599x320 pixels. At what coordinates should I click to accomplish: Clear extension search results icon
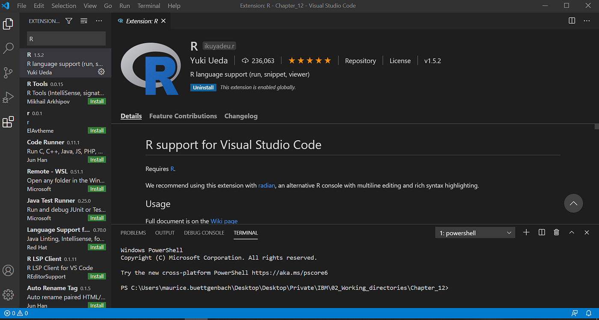[x=84, y=21]
